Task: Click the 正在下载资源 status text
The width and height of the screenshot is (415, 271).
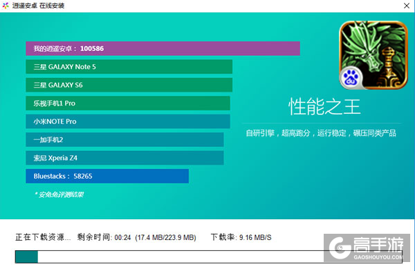Action: (43, 237)
